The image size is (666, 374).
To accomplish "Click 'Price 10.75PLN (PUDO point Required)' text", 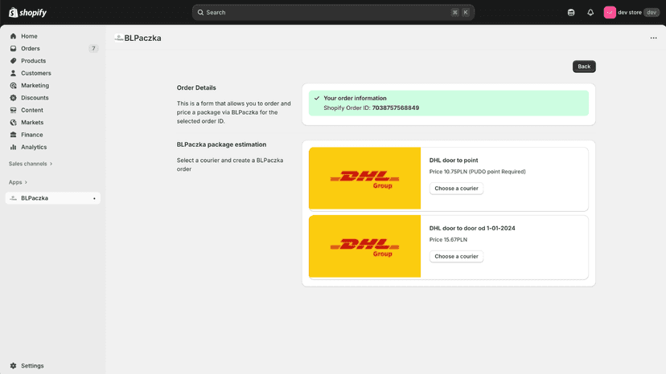I will 478,172.
